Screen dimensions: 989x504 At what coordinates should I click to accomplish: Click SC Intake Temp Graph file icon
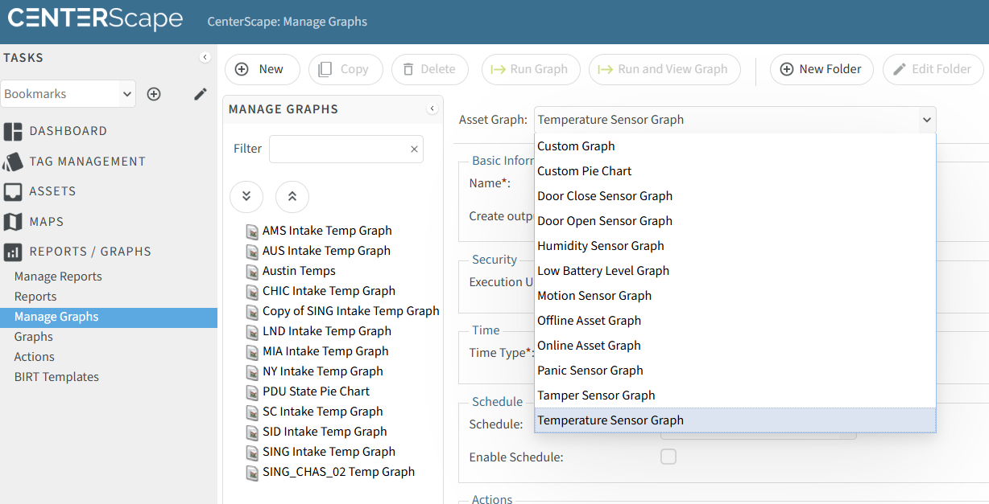coord(252,412)
